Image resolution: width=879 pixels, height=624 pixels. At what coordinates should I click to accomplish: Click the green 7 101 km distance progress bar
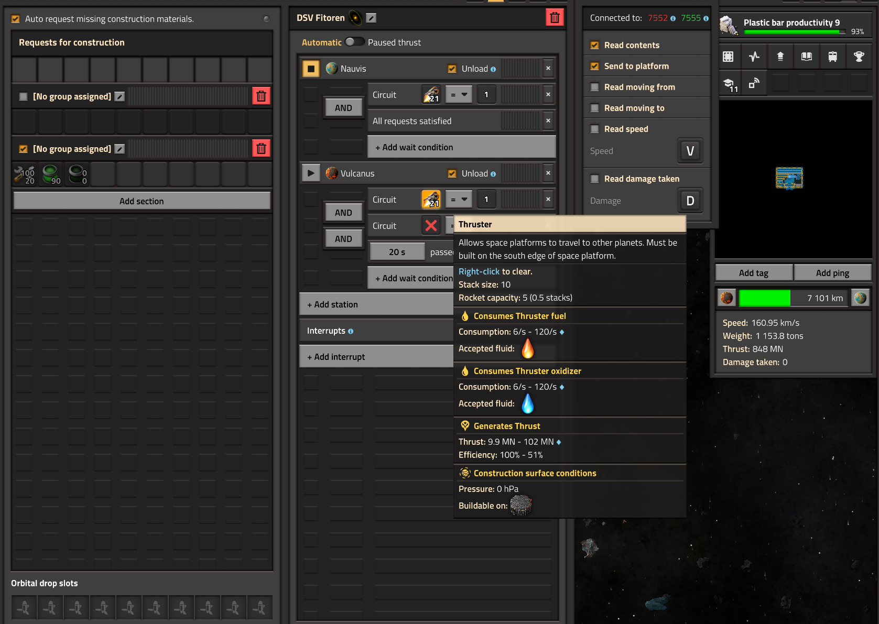794,298
